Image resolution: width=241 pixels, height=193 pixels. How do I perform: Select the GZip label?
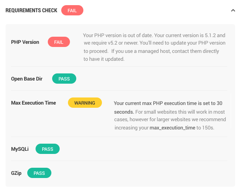[x=16, y=173]
